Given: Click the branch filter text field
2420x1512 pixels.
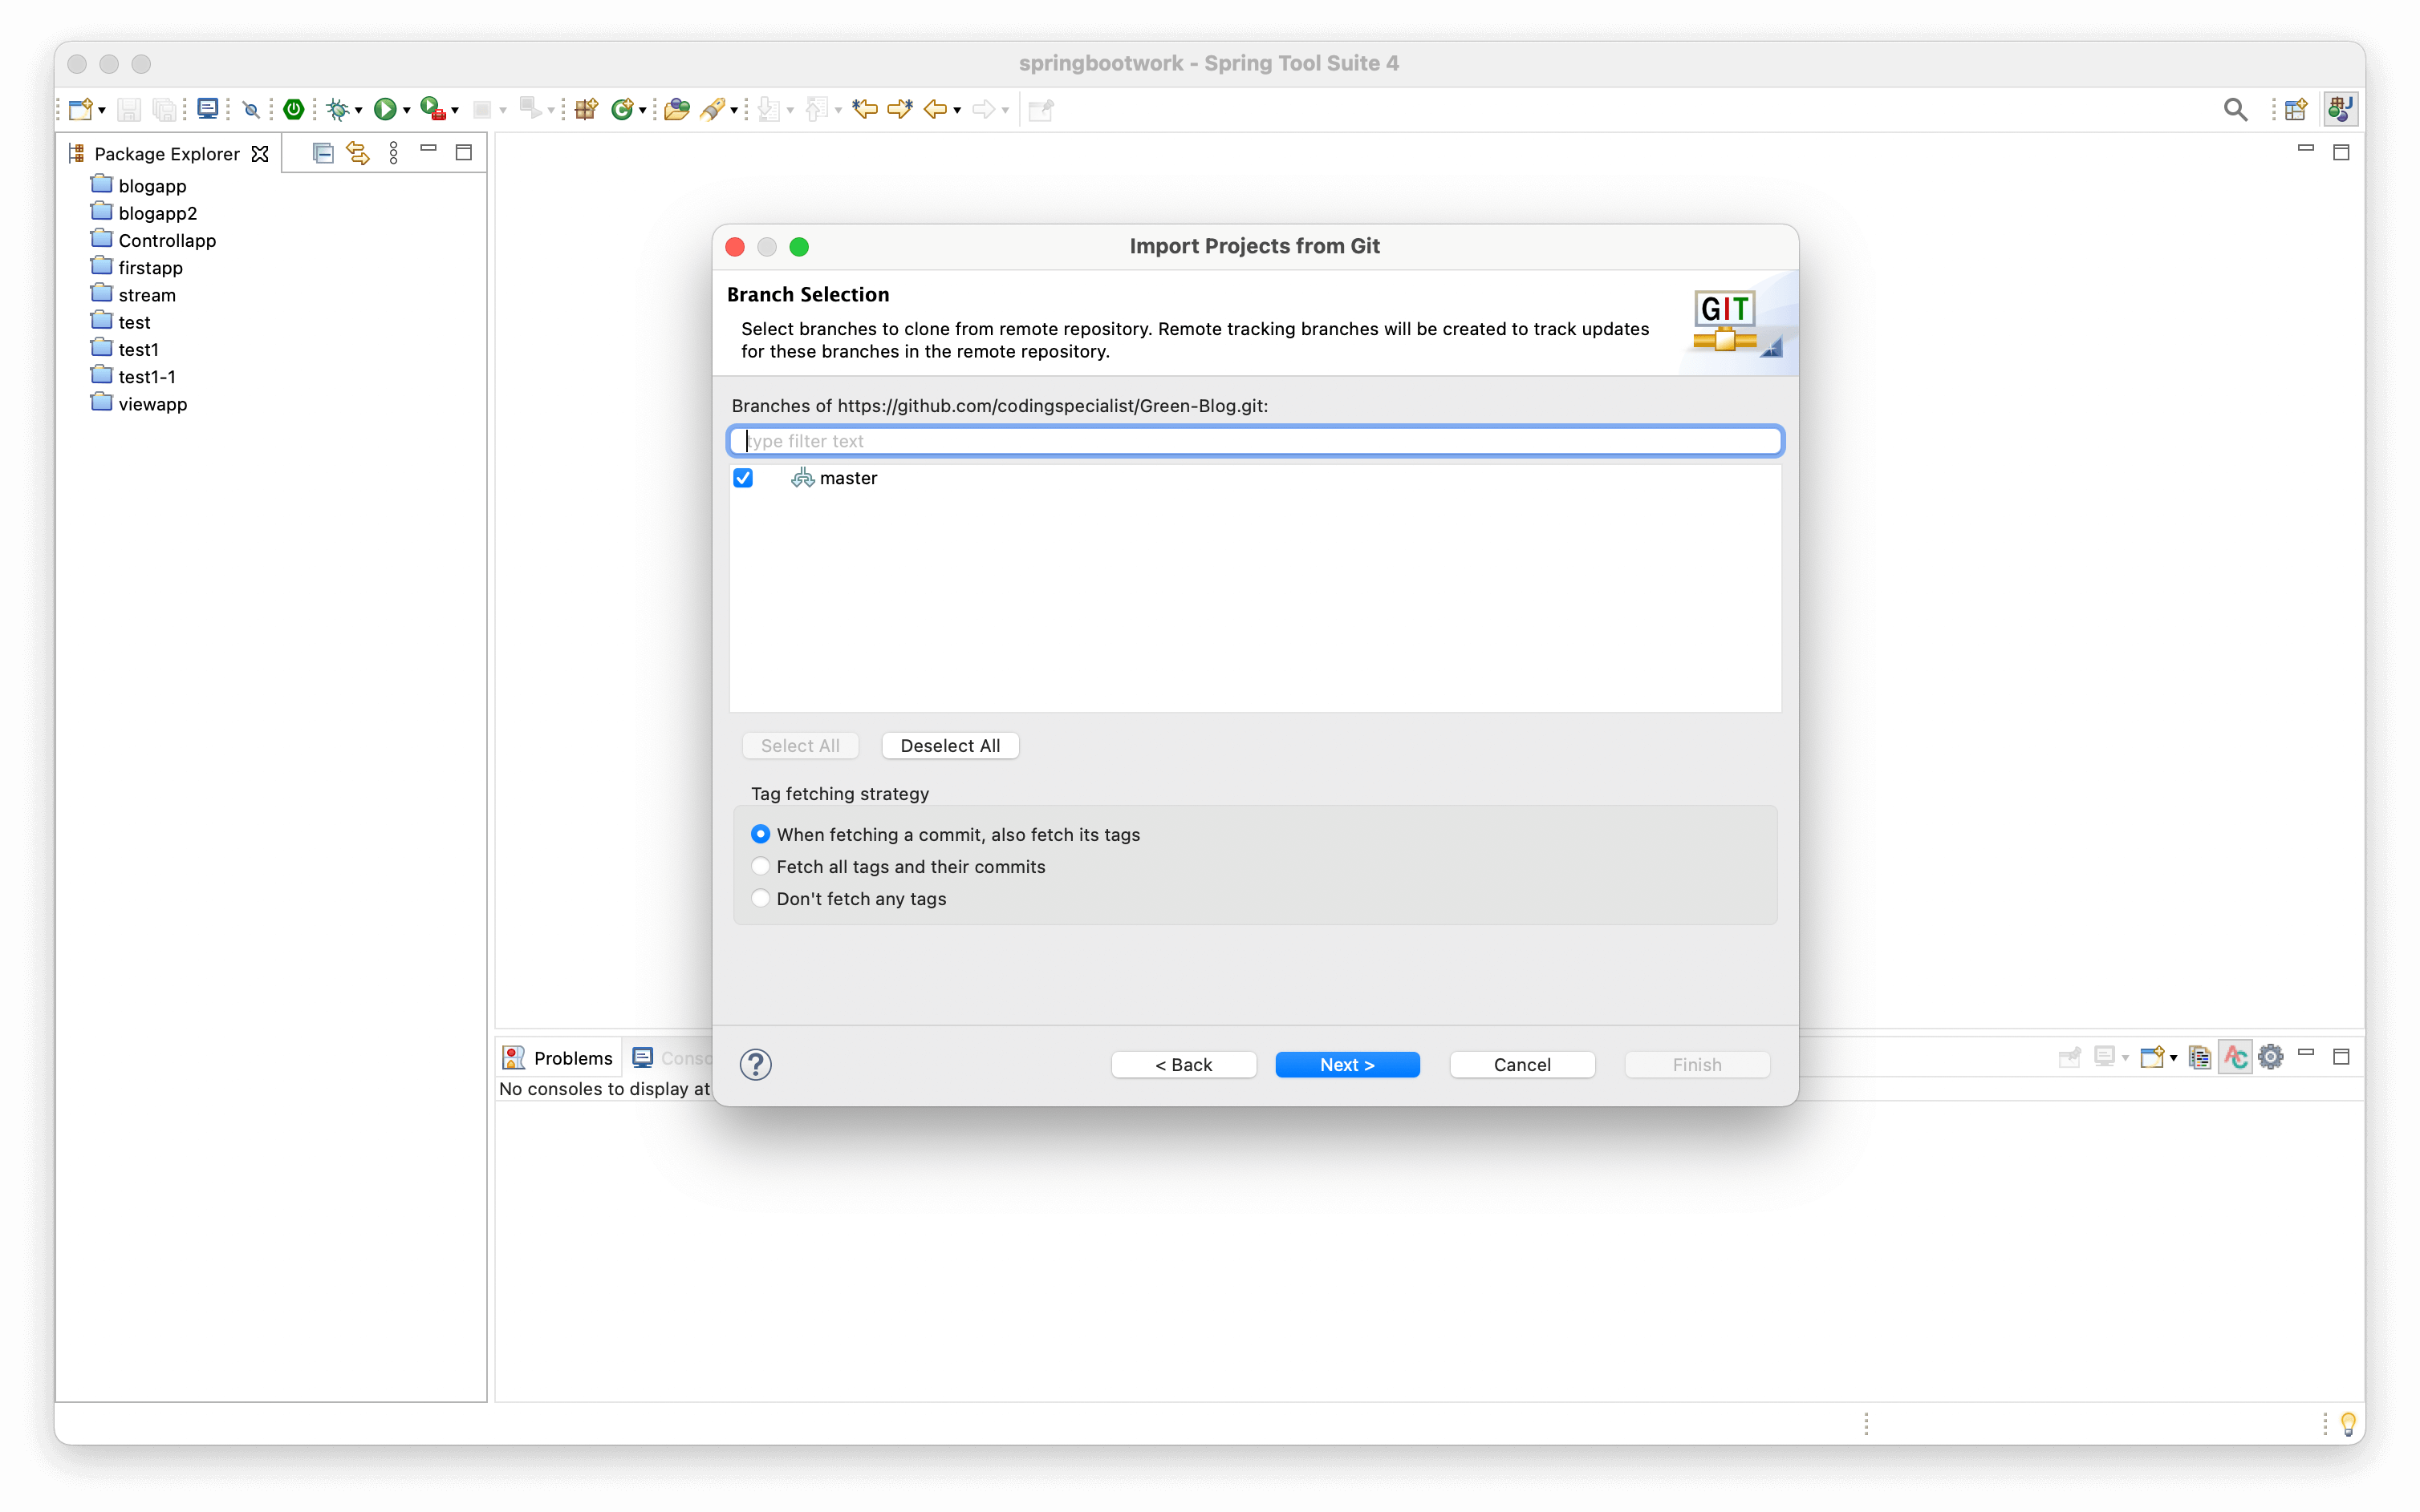Looking at the screenshot, I should (1255, 441).
